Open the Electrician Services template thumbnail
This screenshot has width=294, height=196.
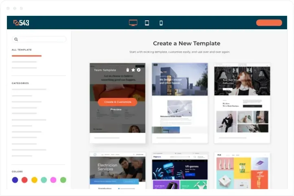[x=118, y=170]
